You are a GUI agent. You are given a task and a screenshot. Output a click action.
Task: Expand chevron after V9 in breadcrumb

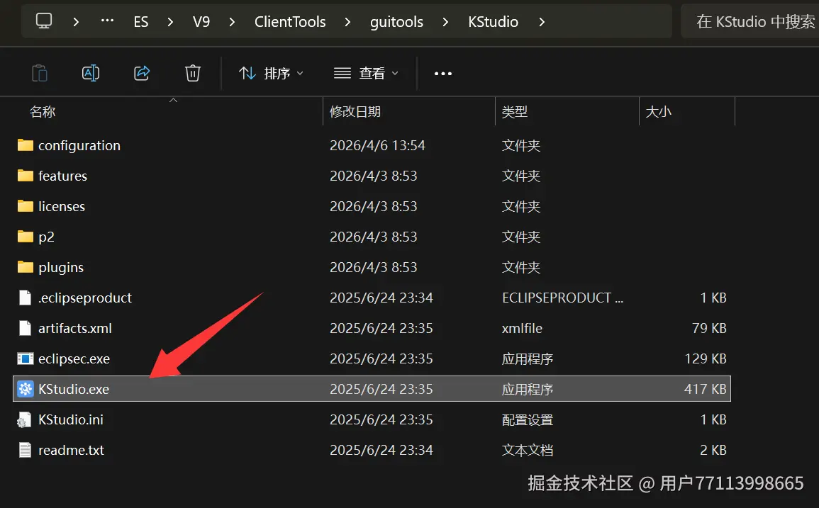coord(232,22)
